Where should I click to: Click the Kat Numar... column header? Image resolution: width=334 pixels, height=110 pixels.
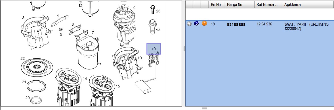[x=268, y=5]
